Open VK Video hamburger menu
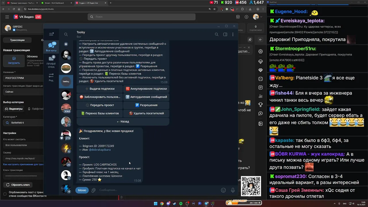Viewport: 368px width, 207px height. click(x=7, y=17)
